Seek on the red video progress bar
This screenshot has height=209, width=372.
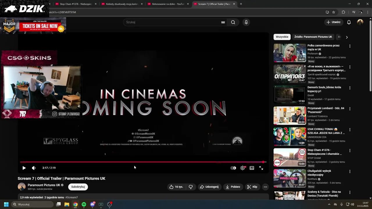(x=143, y=162)
